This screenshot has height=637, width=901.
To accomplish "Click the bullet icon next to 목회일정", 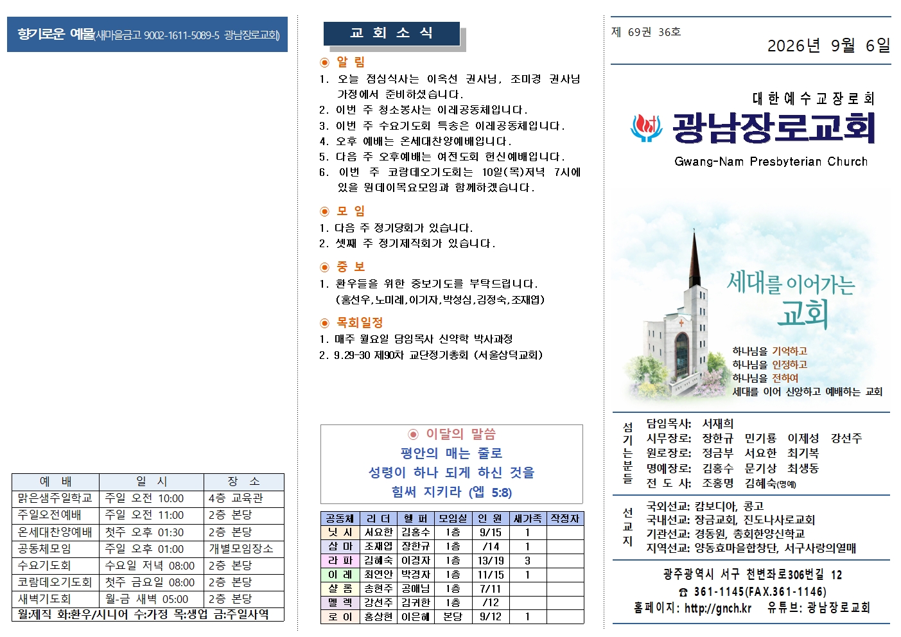I will tap(324, 323).
